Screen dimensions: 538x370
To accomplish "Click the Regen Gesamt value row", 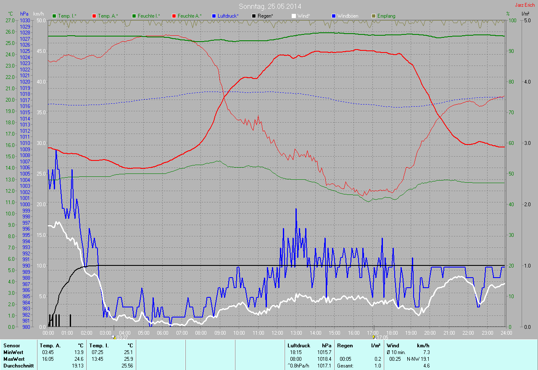I will (359, 366).
